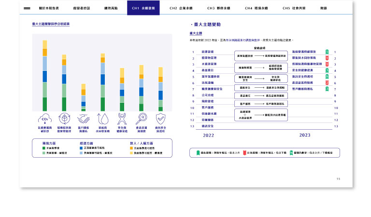The image size is (371, 217).
Task: Click the red bookmark legend icon
Action: [x=244, y=152]
